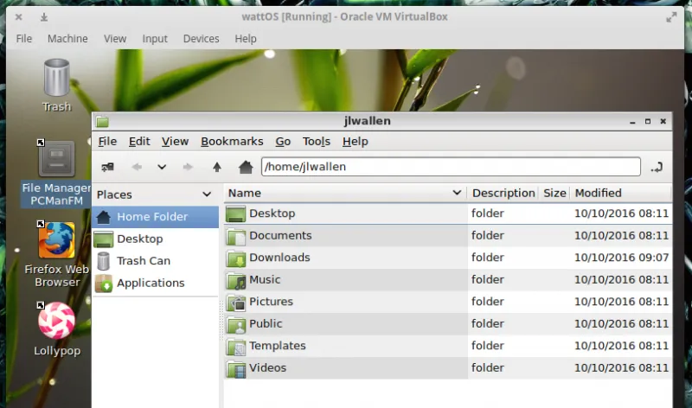Screen dimensions: 692x408
Task: Select the Downloads folder in file list
Action: point(279,258)
